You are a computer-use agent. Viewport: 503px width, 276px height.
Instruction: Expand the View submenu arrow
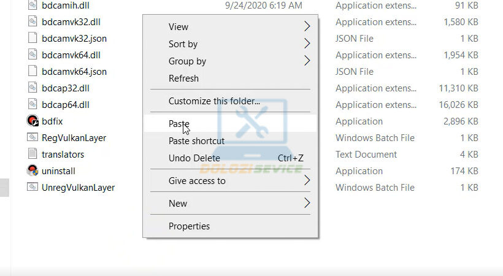pyautogui.click(x=307, y=27)
